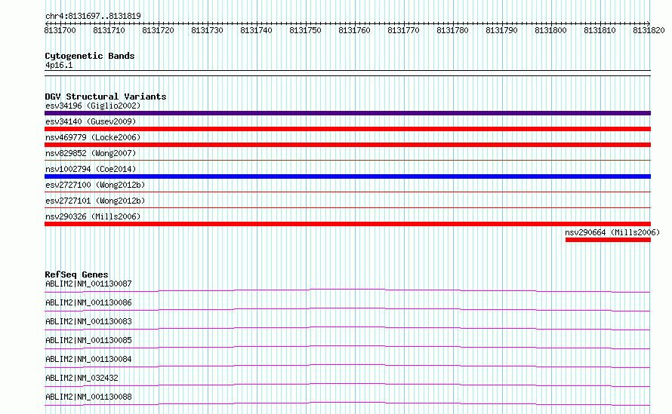Click ruler position 8131790
This screenshot has height=414, width=672.
click(501, 30)
